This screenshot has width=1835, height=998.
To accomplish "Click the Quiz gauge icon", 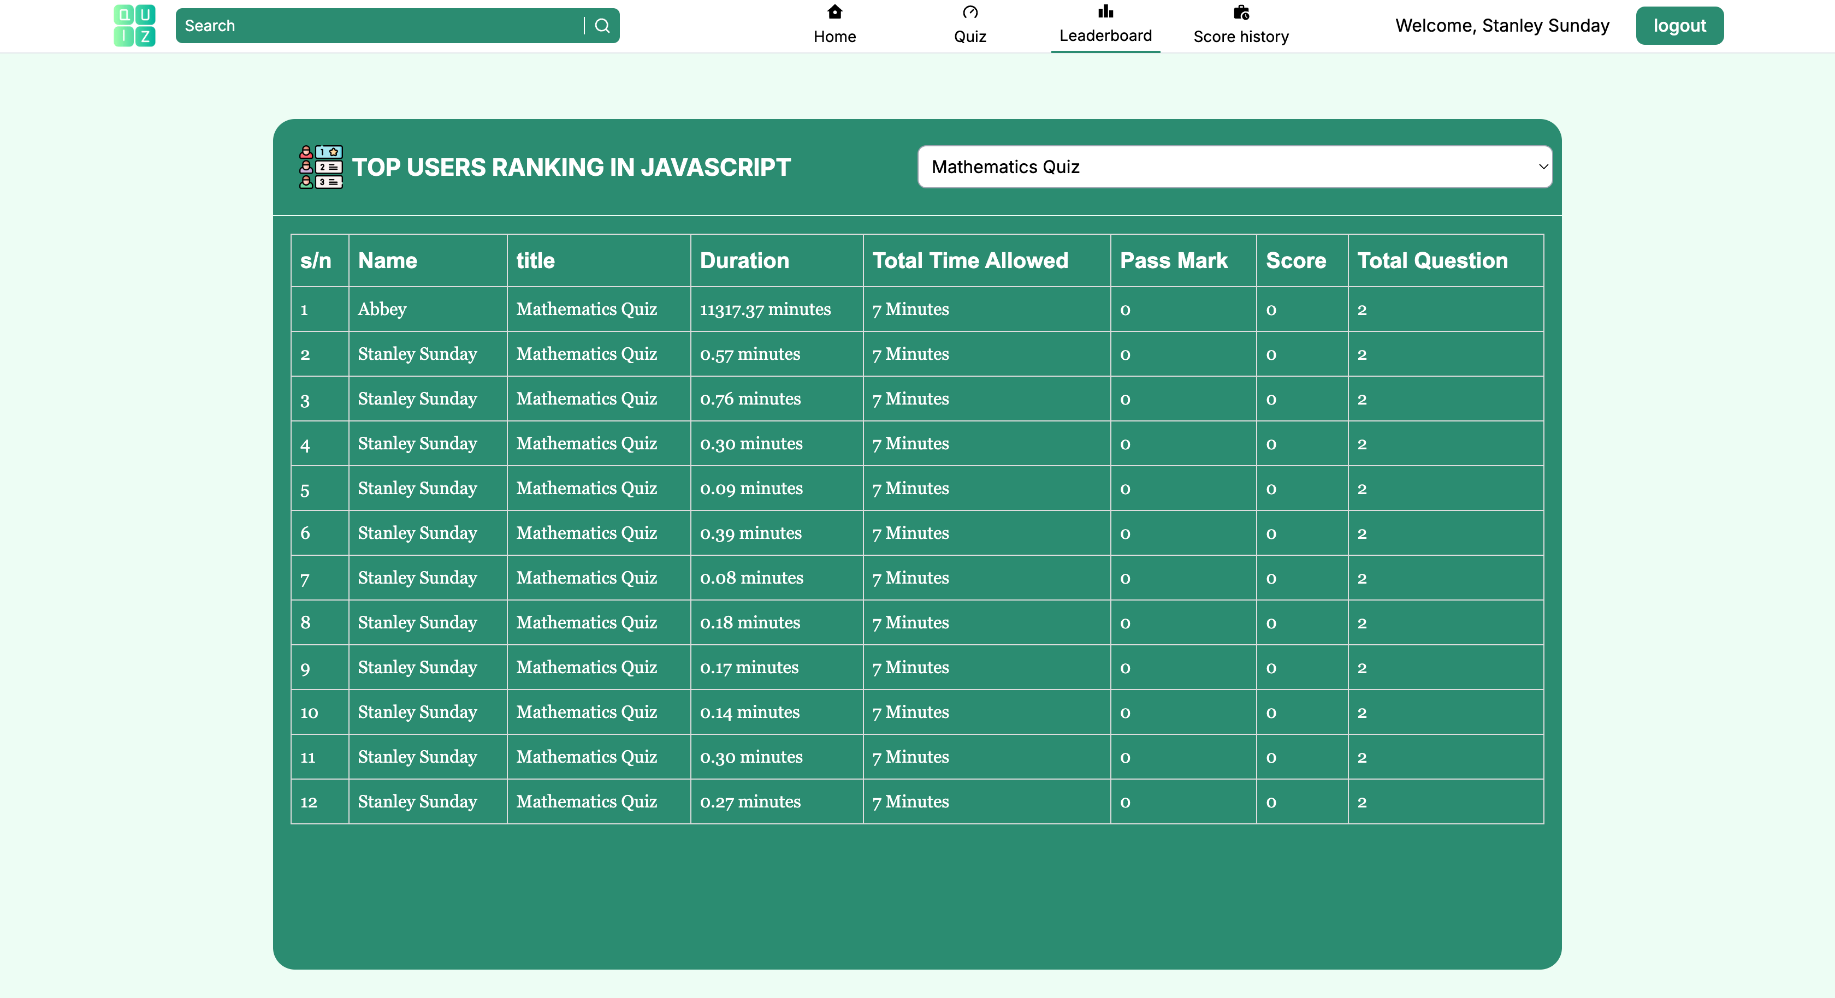I will 969,12.
